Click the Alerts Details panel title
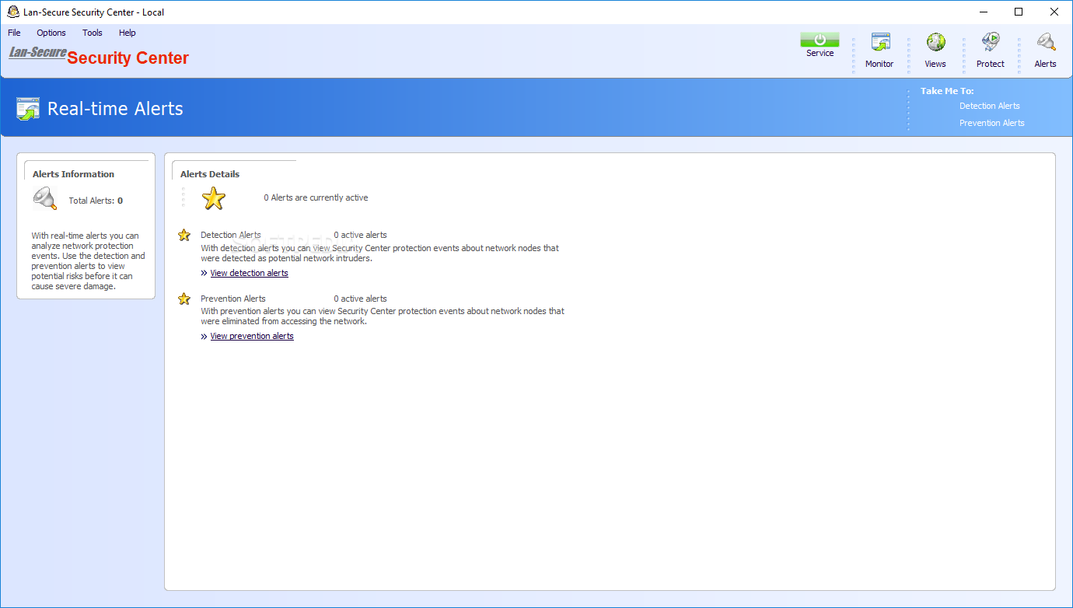The image size is (1073, 608). [x=210, y=174]
